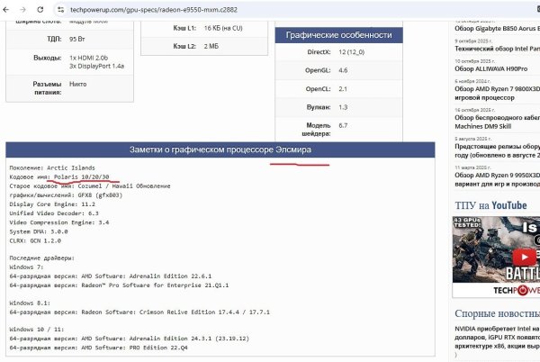Click the Windows 10 / 11 label

point(37,330)
